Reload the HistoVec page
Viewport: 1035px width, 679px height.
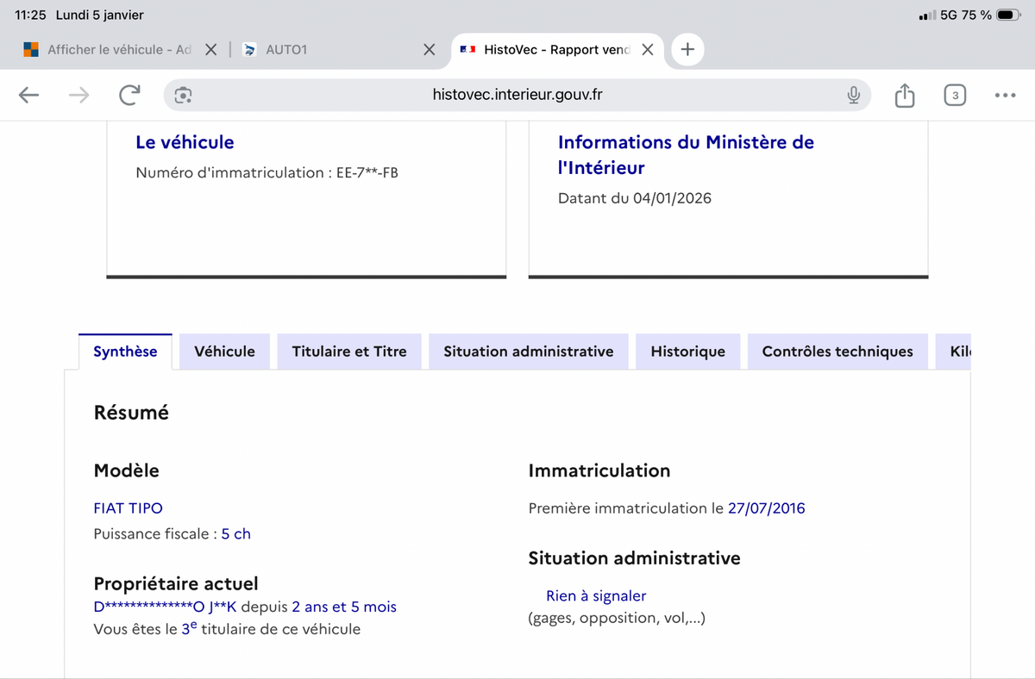tap(129, 96)
